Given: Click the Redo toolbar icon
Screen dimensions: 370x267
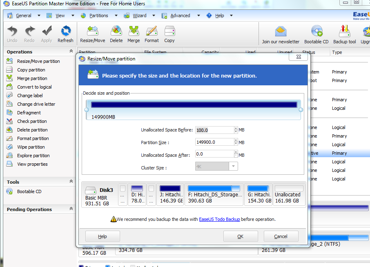Looking at the screenshot, I should tap(29, 34).
